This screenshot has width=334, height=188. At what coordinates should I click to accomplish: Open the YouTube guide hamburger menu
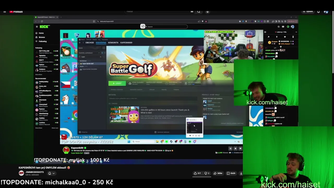coord(5,12)
